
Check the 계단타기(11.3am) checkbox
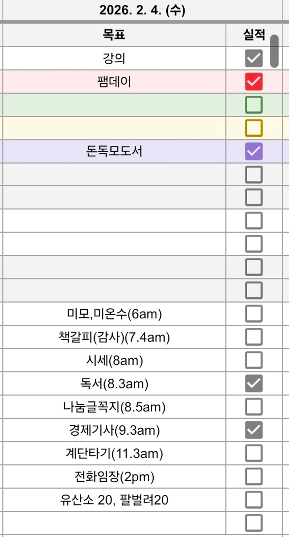pos(253,454)
